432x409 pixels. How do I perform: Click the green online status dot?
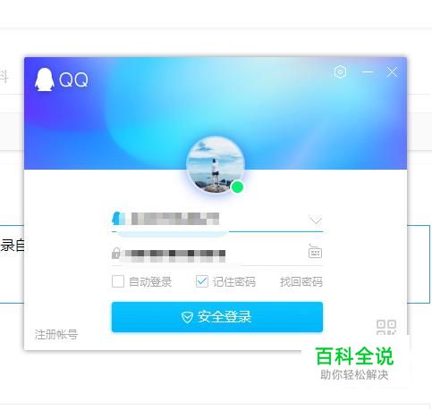coord(237,187)
